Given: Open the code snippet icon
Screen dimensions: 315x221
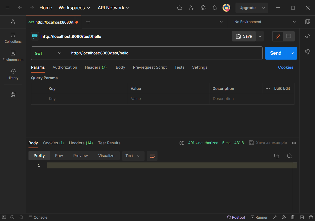Looking at the screenshot, I should pos(308,36).
